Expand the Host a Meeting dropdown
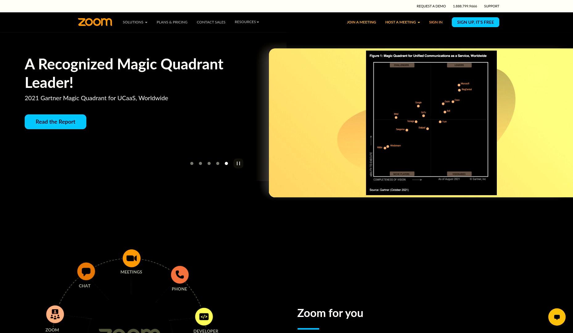Viewport: 573px width, 333px height. (402, 22)
